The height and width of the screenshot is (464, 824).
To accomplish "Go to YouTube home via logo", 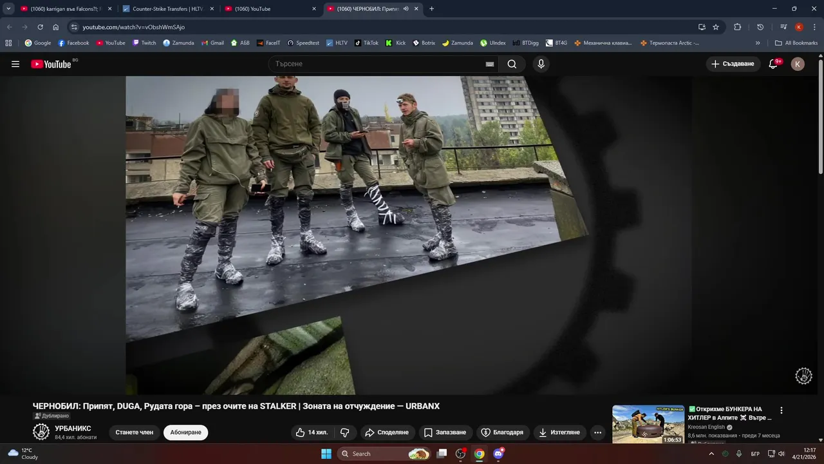I will [x=51, y=64].
